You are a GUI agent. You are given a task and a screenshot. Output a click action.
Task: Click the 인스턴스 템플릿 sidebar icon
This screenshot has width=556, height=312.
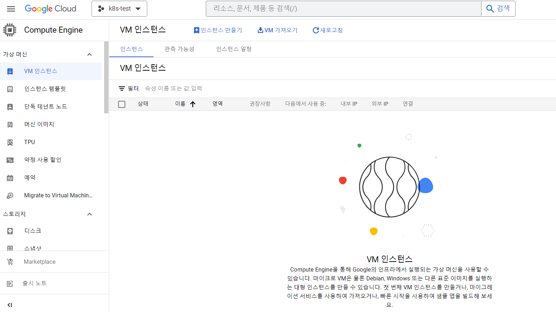click(10, 89)
